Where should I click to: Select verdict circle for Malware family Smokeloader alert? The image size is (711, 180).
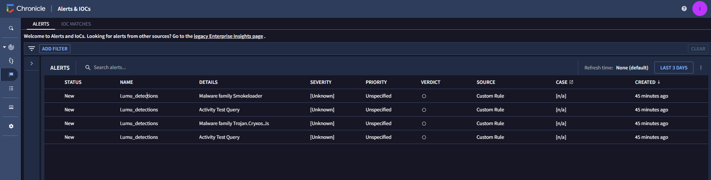[x=424, y=96]
